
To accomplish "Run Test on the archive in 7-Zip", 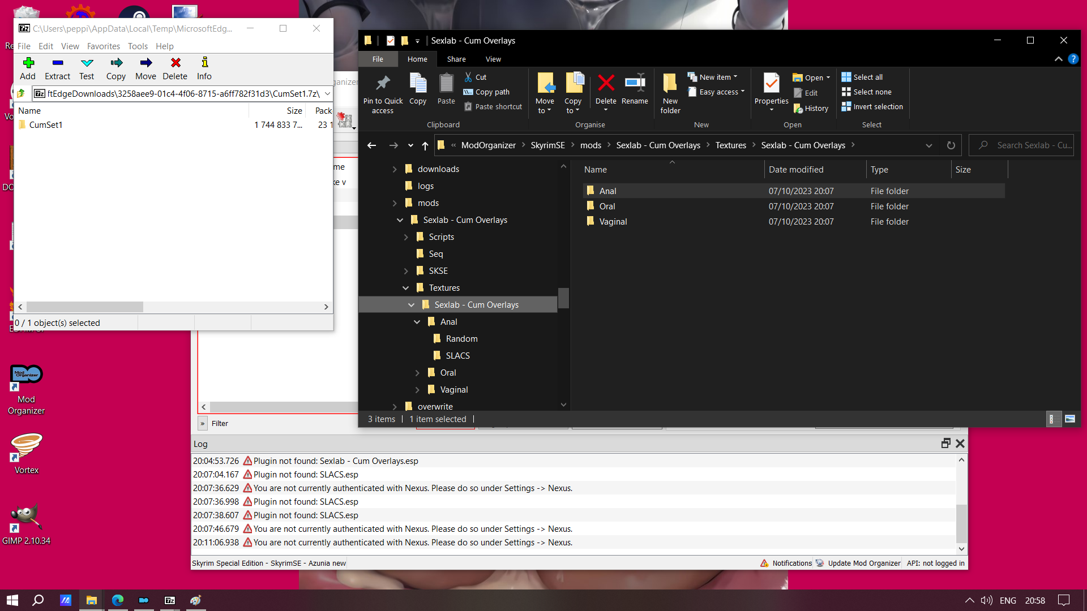I will pos(87,68).
